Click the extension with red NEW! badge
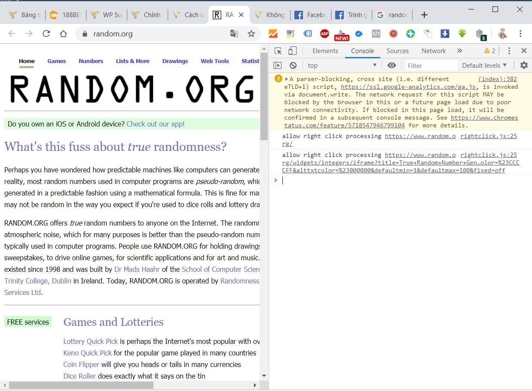The height and width of the screenshot is (391, 532). point(342,35)
